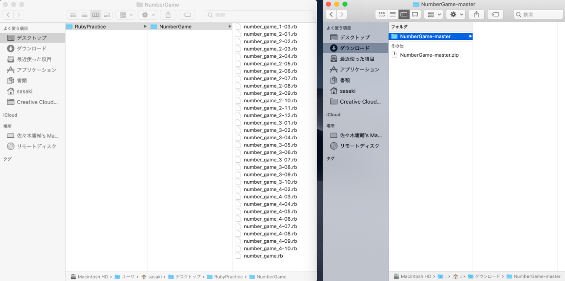565x281 pixels.
Task: Switch left NumberGame window to list view
Action: (85, 15)
